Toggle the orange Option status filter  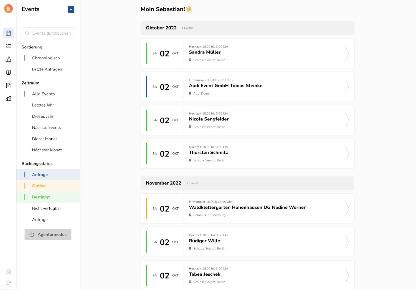tap(48, 186)
